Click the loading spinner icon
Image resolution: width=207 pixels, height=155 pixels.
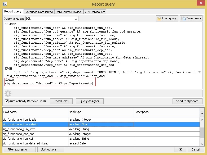(8, 93)
